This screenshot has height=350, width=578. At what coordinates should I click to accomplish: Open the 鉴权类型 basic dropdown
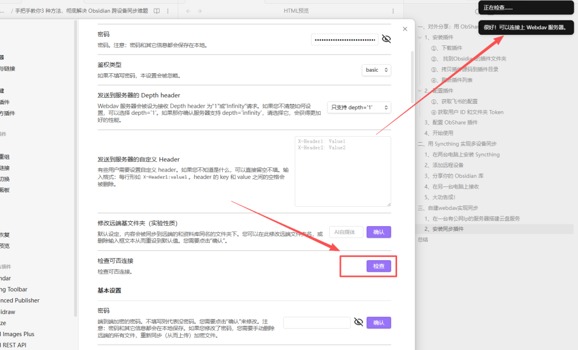click(376, 70)
